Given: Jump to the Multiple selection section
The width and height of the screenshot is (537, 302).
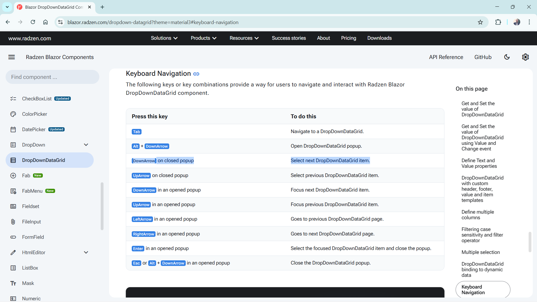Looking at the screenshot, I should pos(481,252).
